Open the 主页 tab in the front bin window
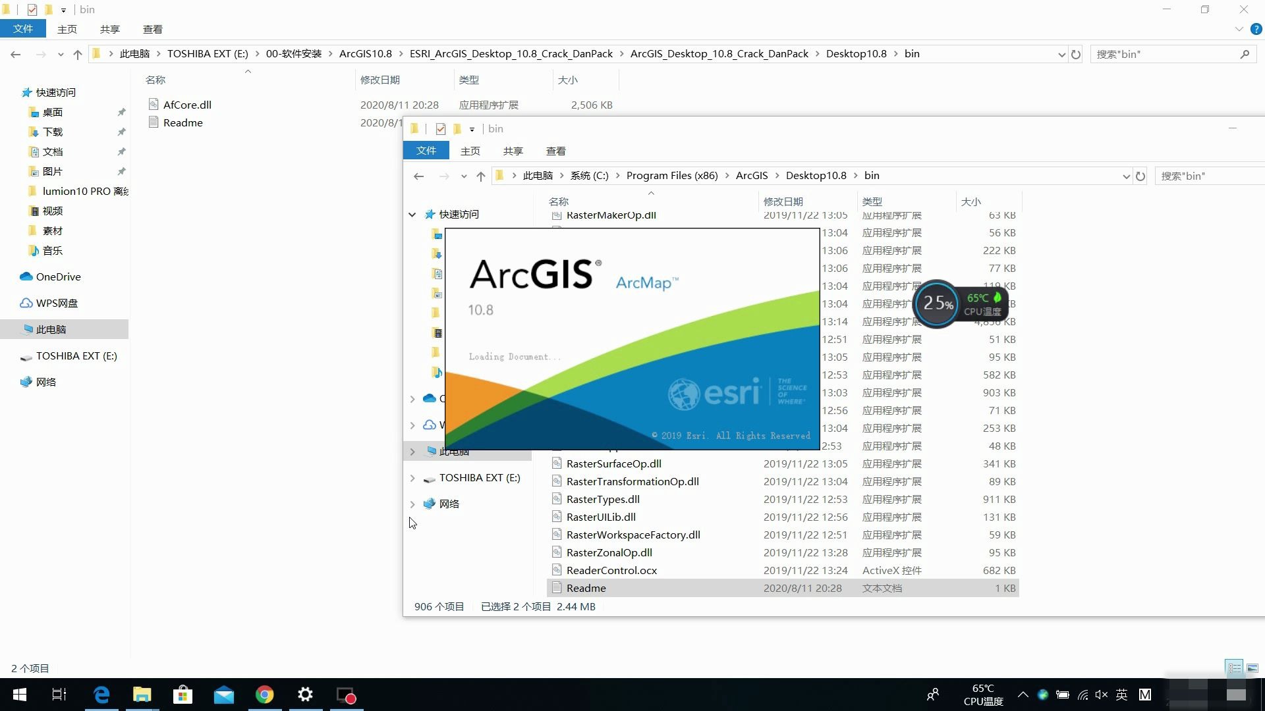This screenshot has height=711, width=1265. point(470,151)
